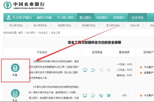Viewport: 154px width, 102px height.
Task: Go to 网上银行安全 submenu
Action: [x=16, y=25]
